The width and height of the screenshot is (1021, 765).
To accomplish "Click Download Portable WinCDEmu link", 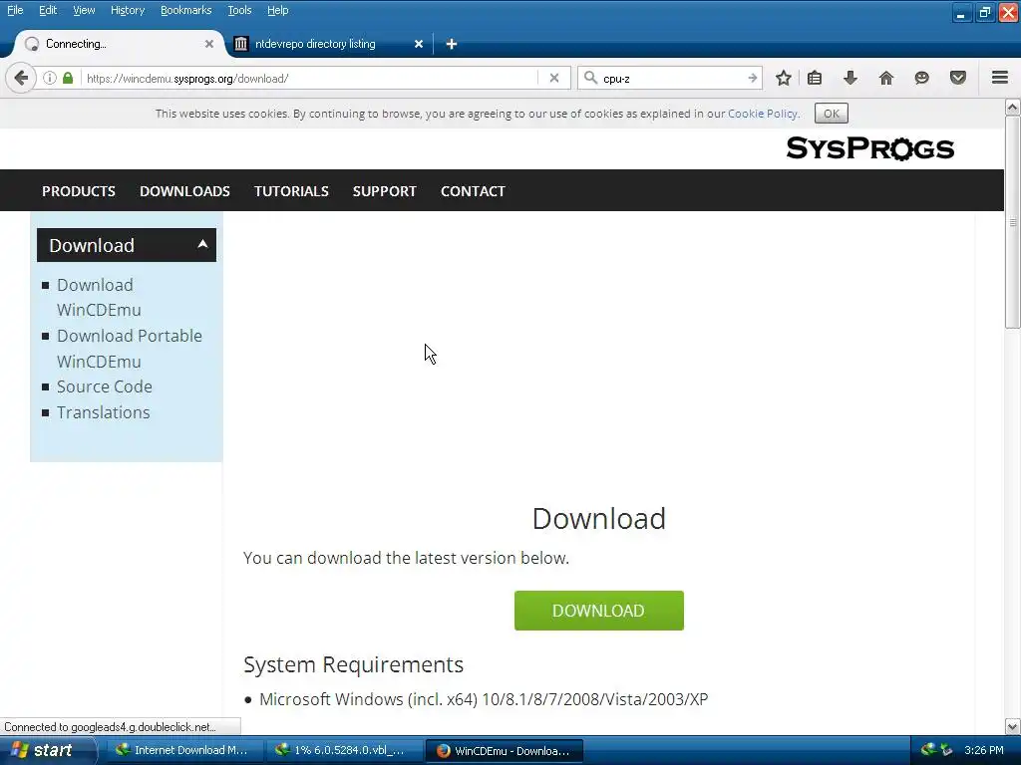I will 130,349.
